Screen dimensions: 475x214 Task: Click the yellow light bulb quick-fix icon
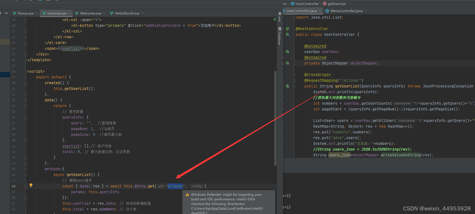(31, 185)
